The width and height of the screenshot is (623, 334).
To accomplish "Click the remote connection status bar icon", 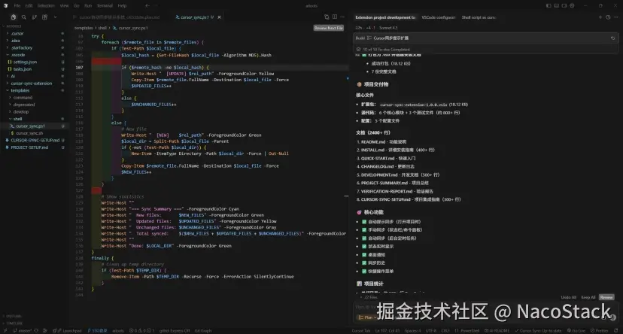I will coord(5,330).
